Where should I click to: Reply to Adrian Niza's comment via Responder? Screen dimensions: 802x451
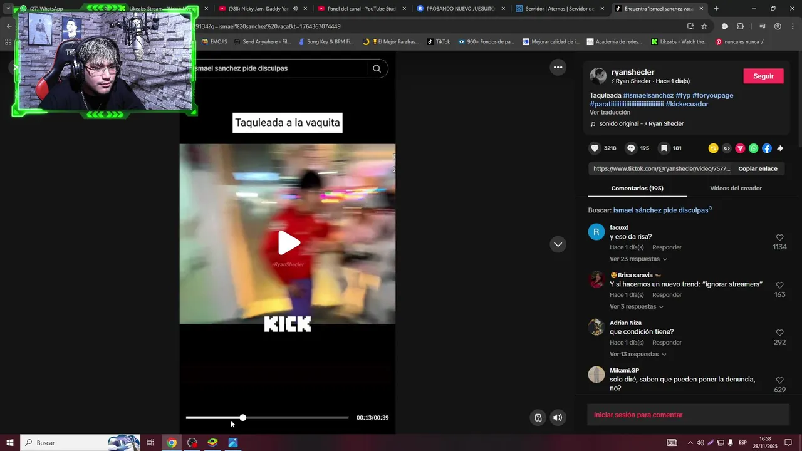click(x=667, y=343)
